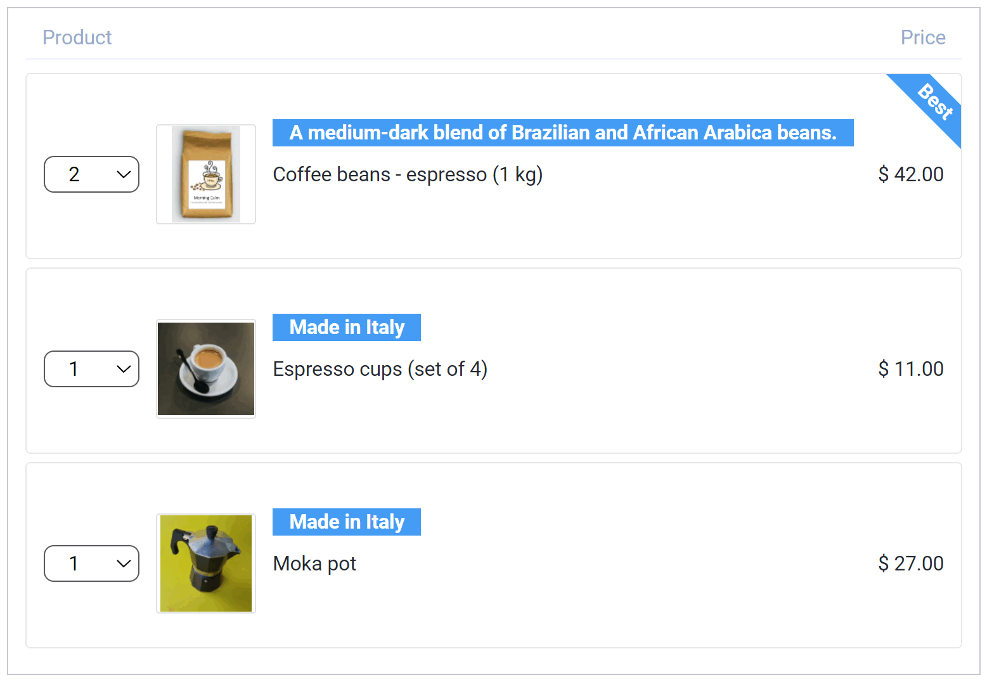Screen dimensions: 987x682
Task: Click the $ 27.00 price
Action: click(x=911, y=563)
